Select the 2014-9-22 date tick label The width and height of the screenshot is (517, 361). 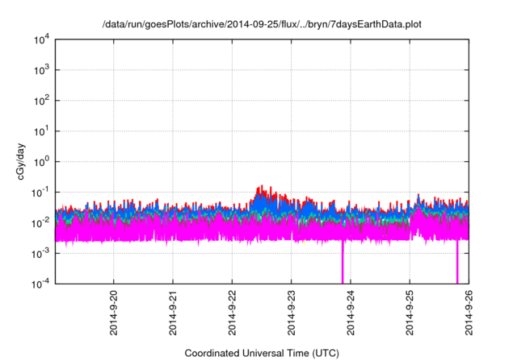click(x=232, y=313)
